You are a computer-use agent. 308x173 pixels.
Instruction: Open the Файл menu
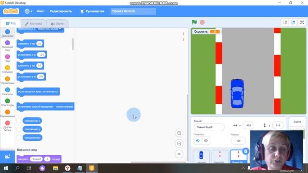40,11
